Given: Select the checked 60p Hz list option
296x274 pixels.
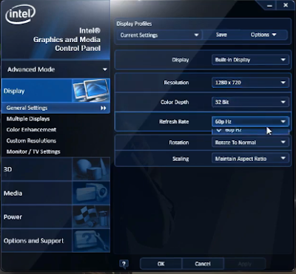Looking at the screenshot, I should click(250, 131).
